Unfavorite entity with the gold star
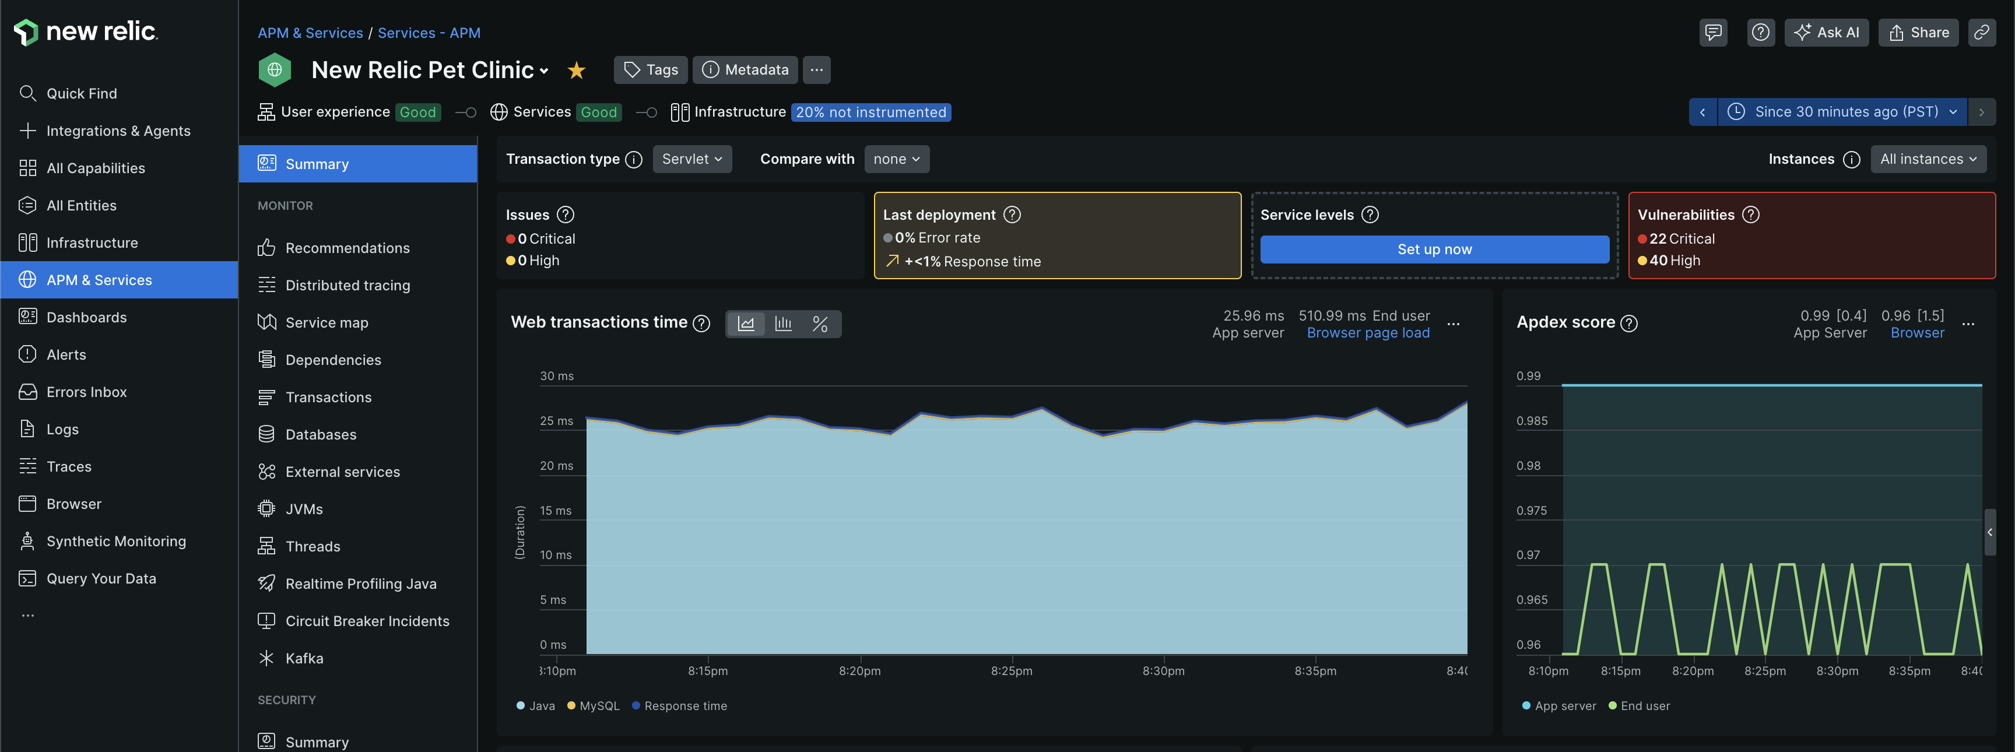Image resolution: width=2015 pixels, height=752 pixels. tap(577, 71)
